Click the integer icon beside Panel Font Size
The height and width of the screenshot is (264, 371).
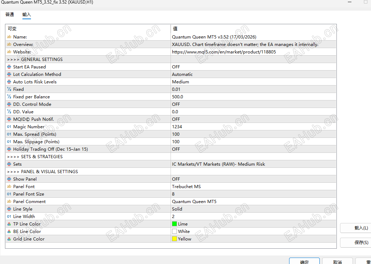(x=9, y=194)
